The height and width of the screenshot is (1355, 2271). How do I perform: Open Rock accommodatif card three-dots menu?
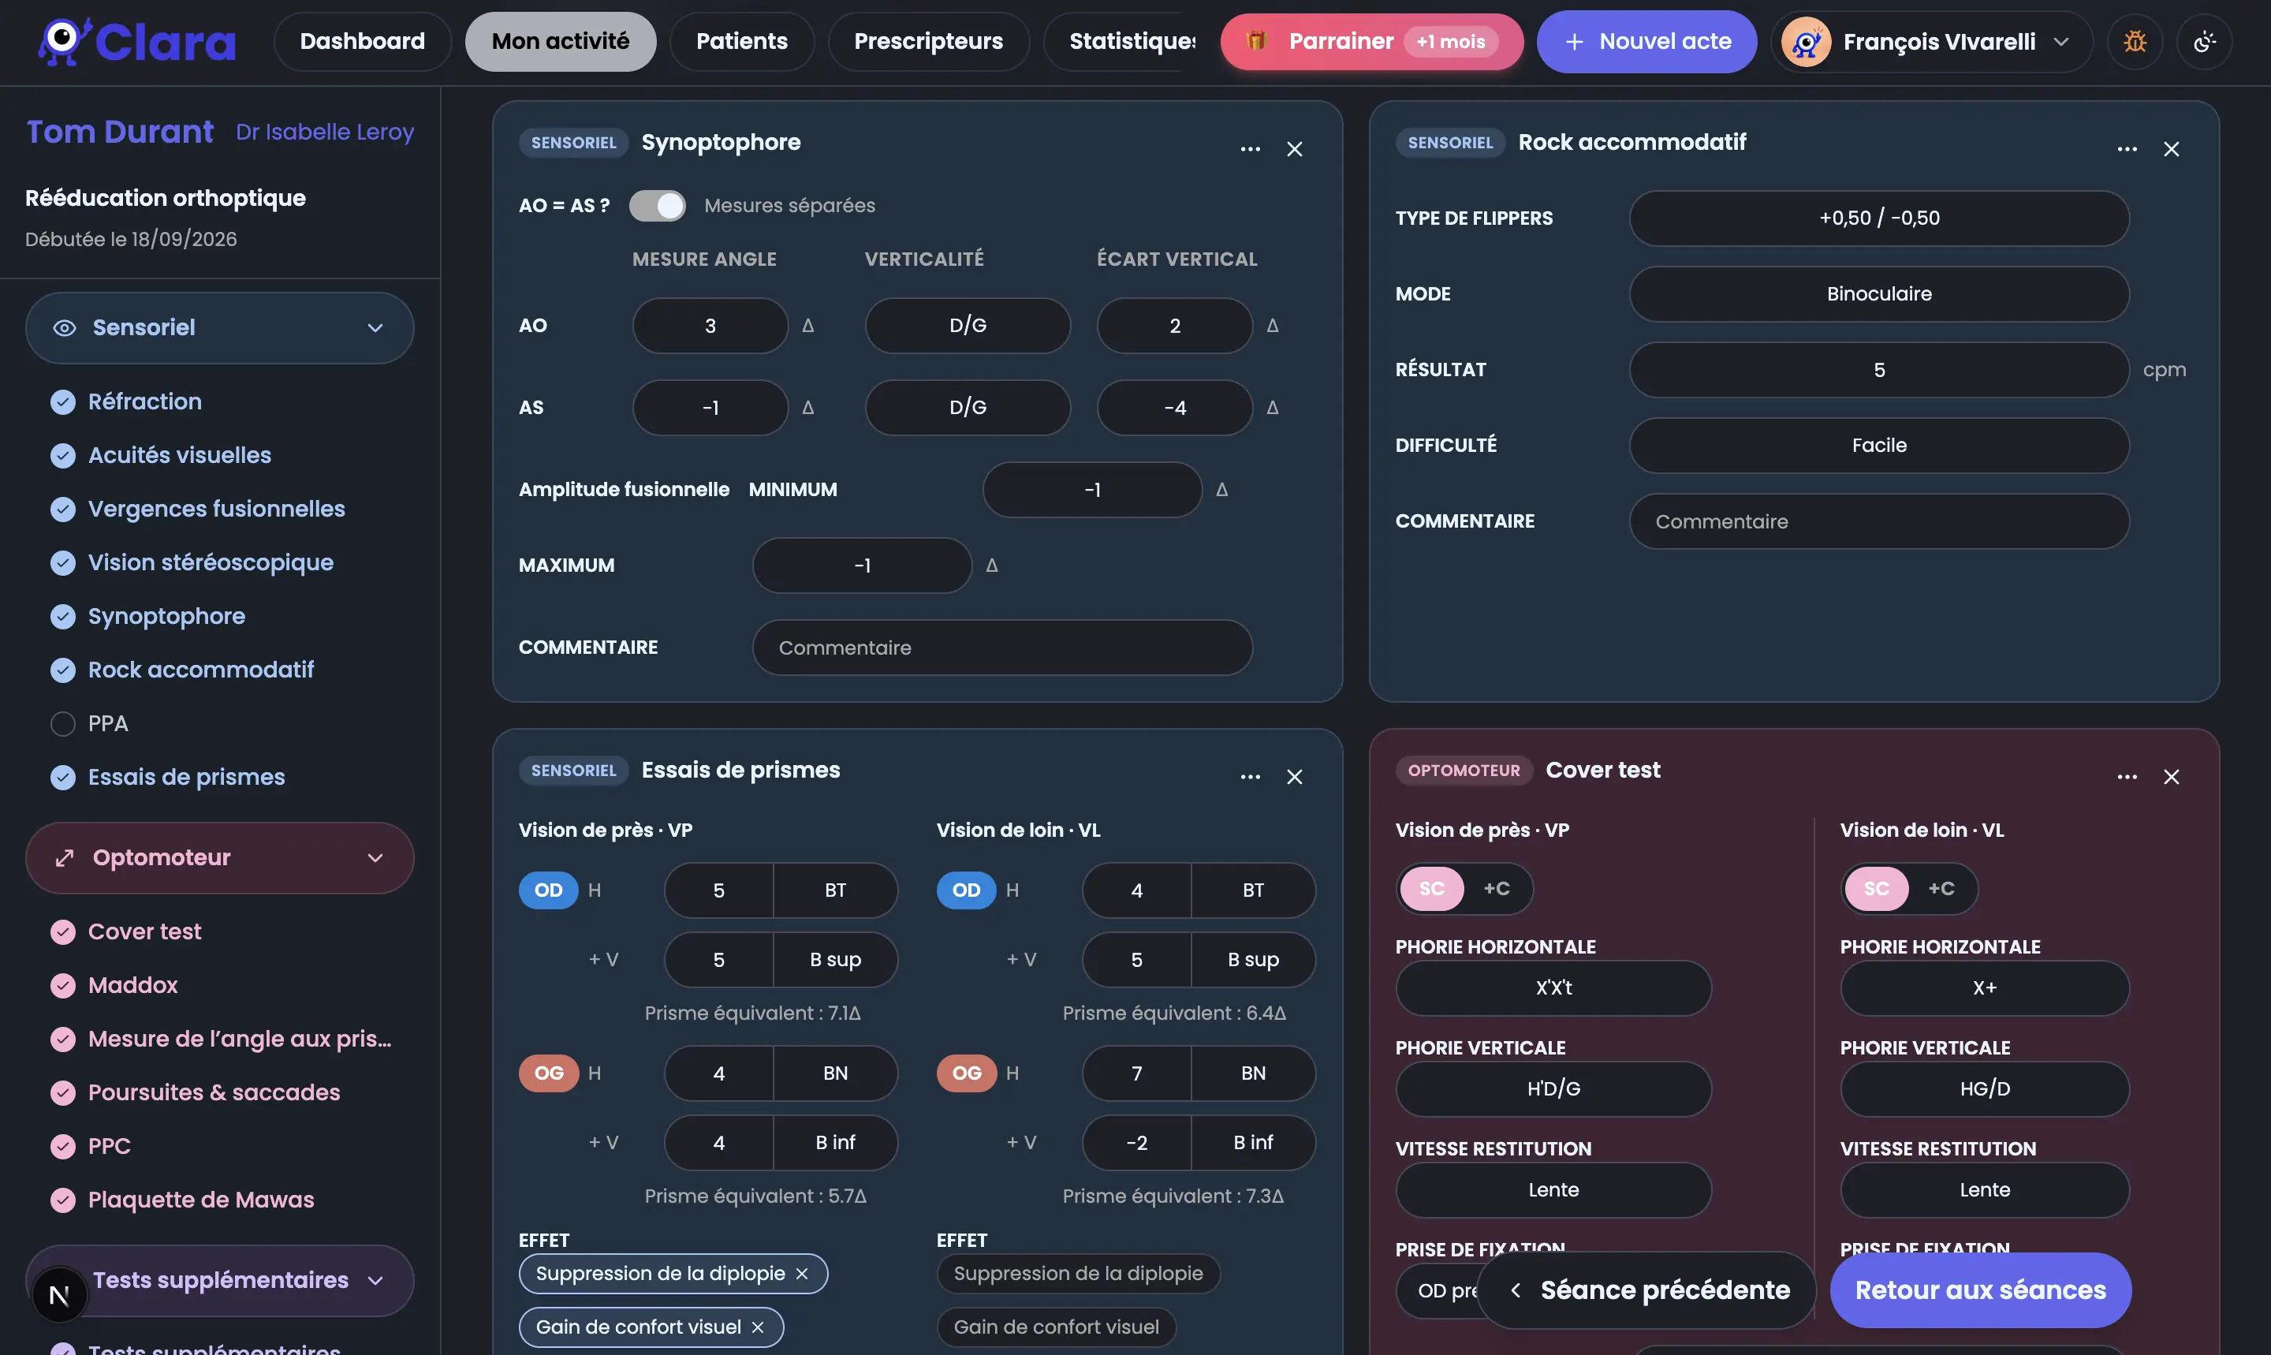coord(2127,148)
